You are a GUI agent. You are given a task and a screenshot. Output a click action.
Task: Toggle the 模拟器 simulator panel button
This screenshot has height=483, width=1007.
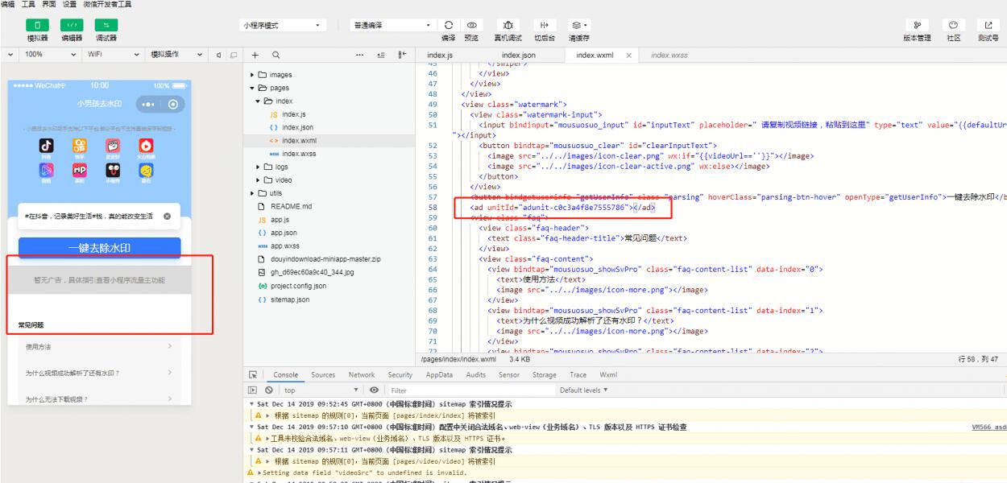click(x=37, y=26)
